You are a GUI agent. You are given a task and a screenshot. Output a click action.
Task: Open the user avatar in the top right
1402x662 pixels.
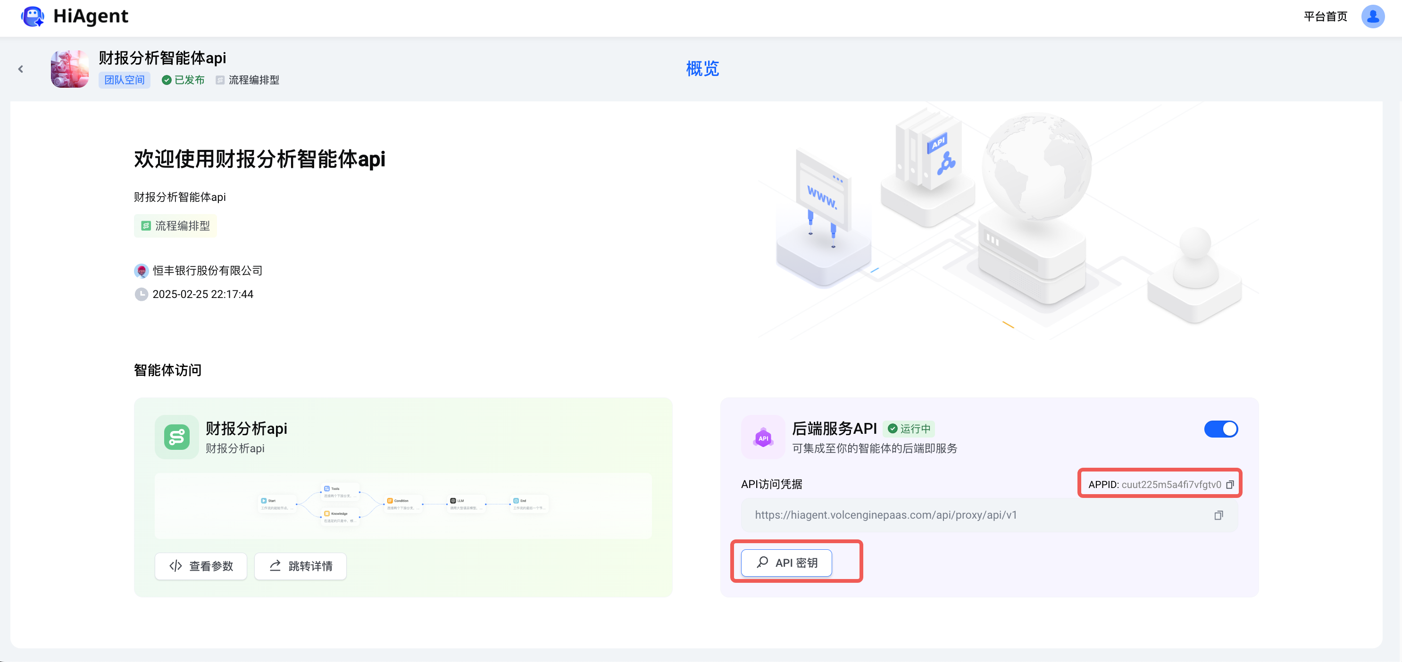(x=1373, y=17)
